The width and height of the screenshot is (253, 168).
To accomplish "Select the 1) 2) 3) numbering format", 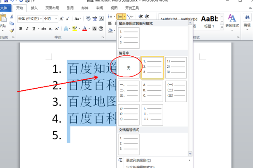I will pyautogui.click(x=176, y=68).
